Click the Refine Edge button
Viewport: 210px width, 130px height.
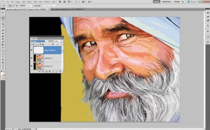pos(49,6)
